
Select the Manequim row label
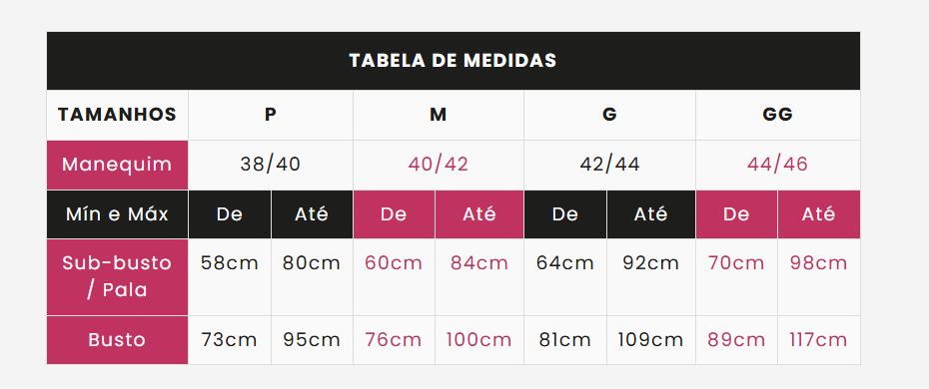117,165
